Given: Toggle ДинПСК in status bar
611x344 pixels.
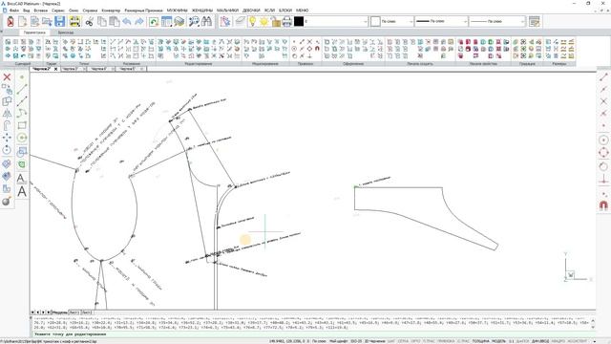Looking at the screenshot, I should point(522,341).
